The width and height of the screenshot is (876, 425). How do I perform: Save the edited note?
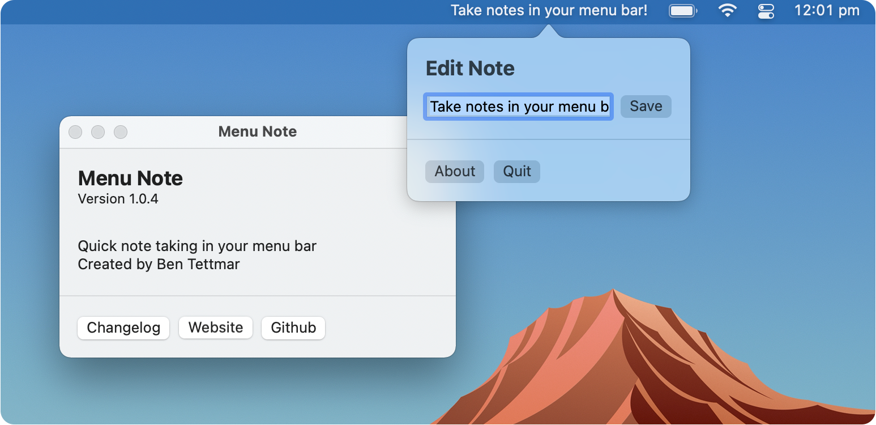646,107
